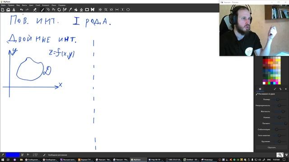
Task: Select the Flood fill bucket tool
Action: click(76, 10)
